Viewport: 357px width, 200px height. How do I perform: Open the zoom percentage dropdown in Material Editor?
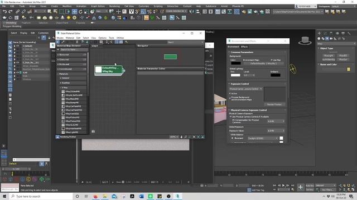[x=174, y=137]
